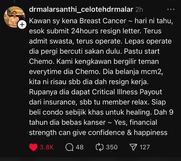This screenshot has width=181, height=161.
Task: Click the 'strength can give confidence & happiness' line
Action: point(98,133)
